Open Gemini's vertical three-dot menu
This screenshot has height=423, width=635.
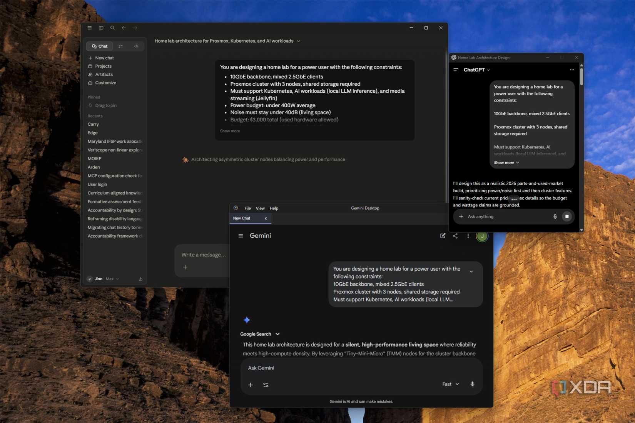tap(468, 236)
